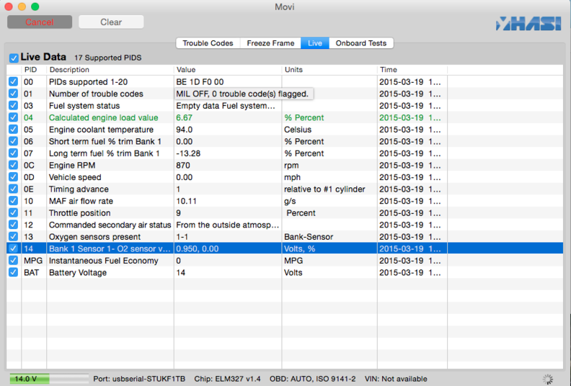Disable the Vehicle speed PID checkbox
The image size is (571, 386).
[14, 177]
